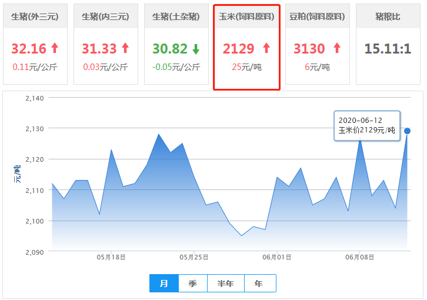
Task: Click the red up arrow beside 32.16
Action: pos(55,48)
